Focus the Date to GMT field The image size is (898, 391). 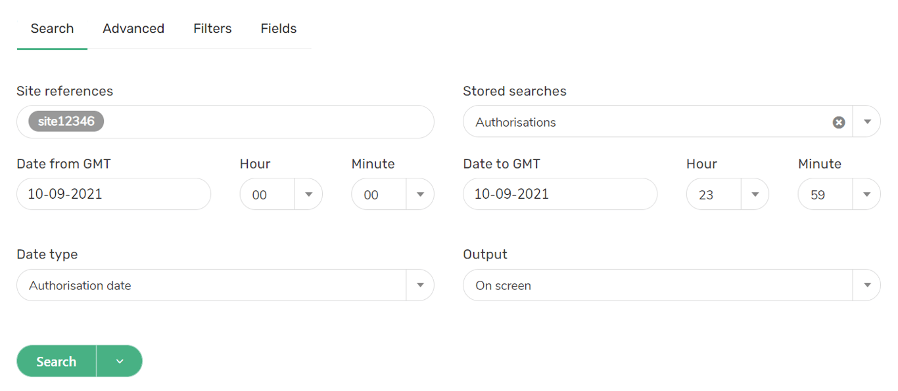tap(560, 194)
